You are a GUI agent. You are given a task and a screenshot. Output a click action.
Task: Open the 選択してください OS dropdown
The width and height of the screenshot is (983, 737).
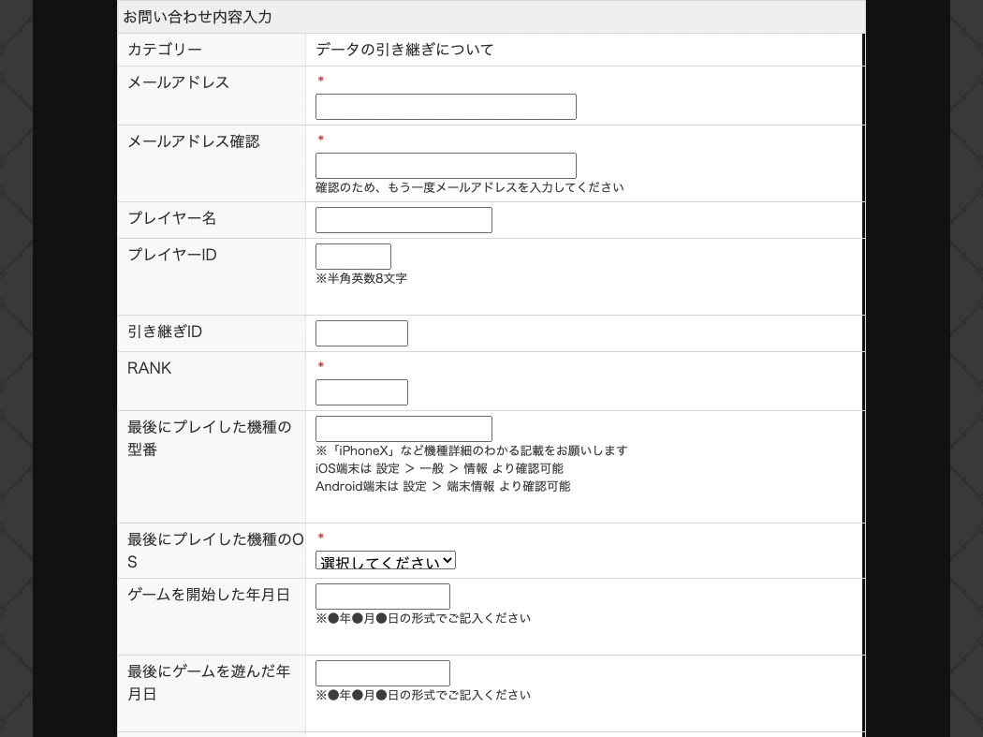tap(386, 561)
